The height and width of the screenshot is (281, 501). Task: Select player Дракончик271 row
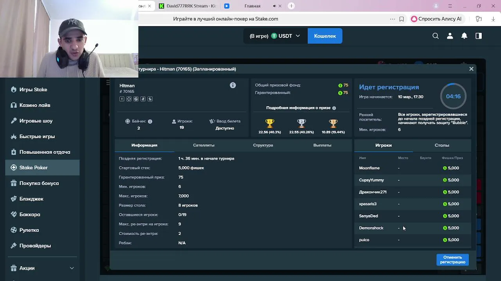click(413, 192)
